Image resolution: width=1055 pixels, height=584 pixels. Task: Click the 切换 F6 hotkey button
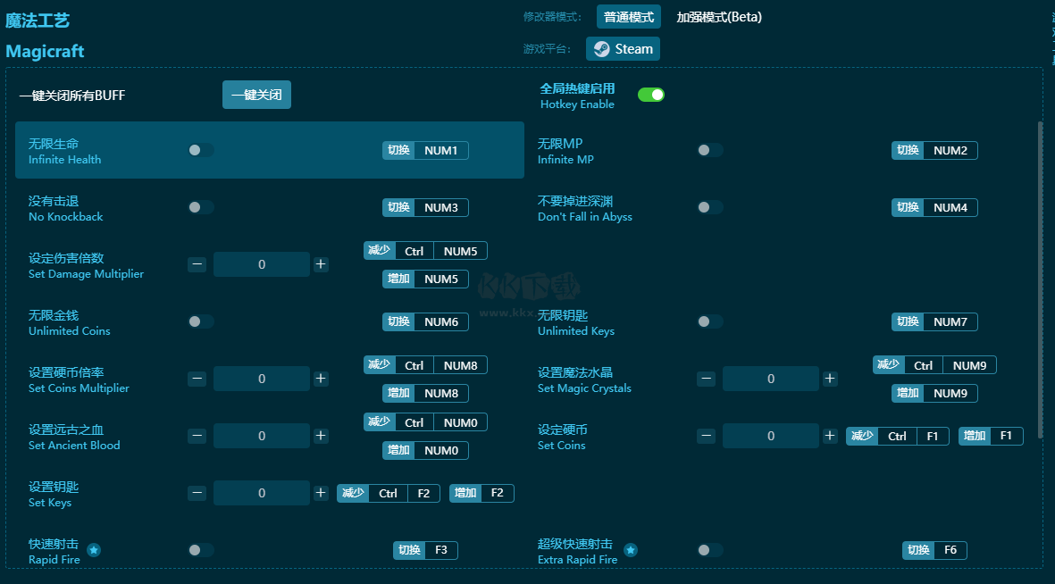(934, 550)
